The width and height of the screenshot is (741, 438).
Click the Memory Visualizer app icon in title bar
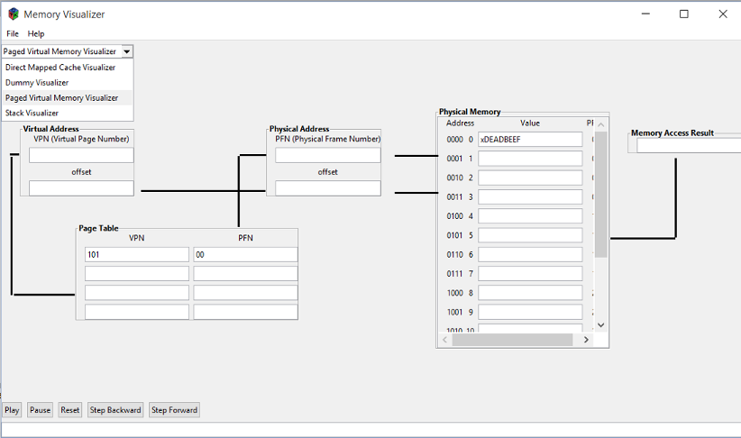13,14
